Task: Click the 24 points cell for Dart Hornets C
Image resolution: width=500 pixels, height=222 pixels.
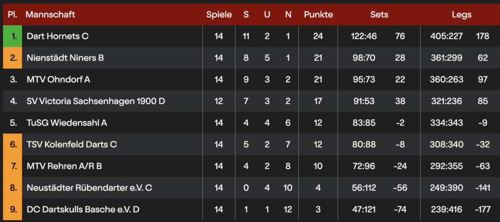Action: click(x=318, y=37)
